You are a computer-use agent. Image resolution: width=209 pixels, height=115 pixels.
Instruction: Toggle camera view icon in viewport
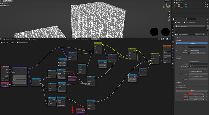coord(169,17)
